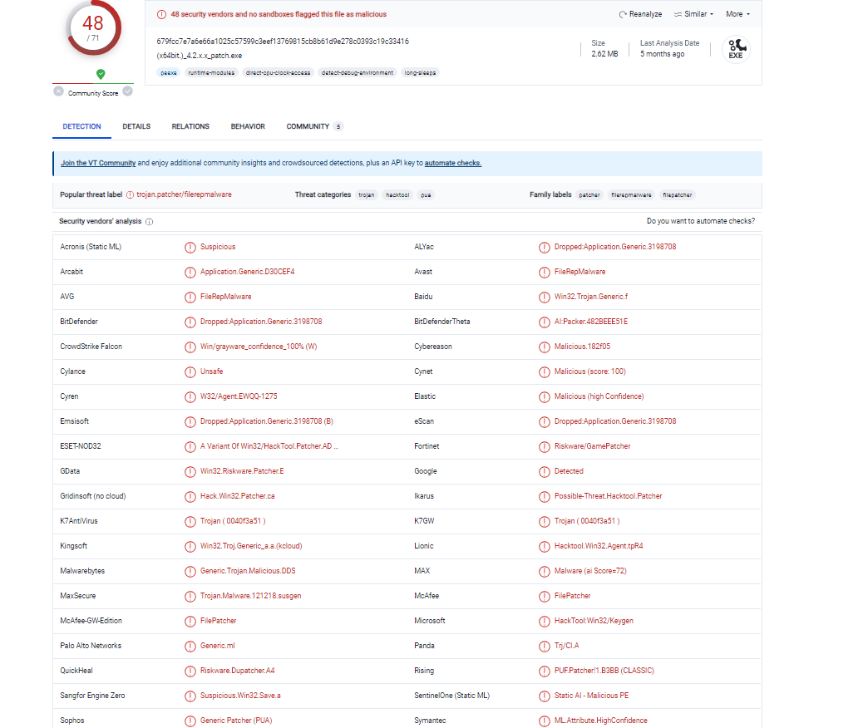Click the alert icon for Microsoft HackTool:Win32/Keygen
This screenshot has height=728, width=868.
[545, 622]
